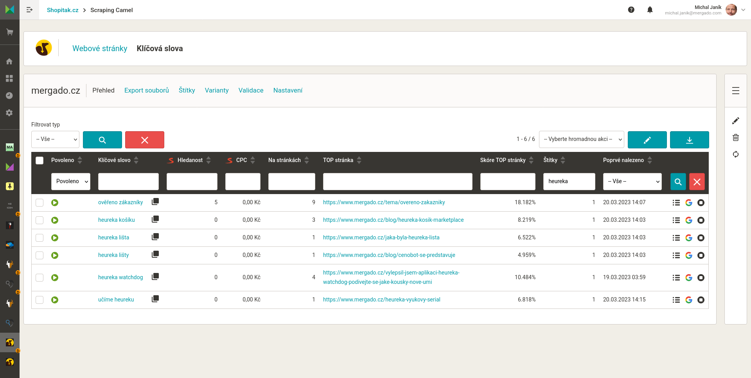Expand the bulk action dropdown
This screenshot has height=378, width=751.
[581, 139]
